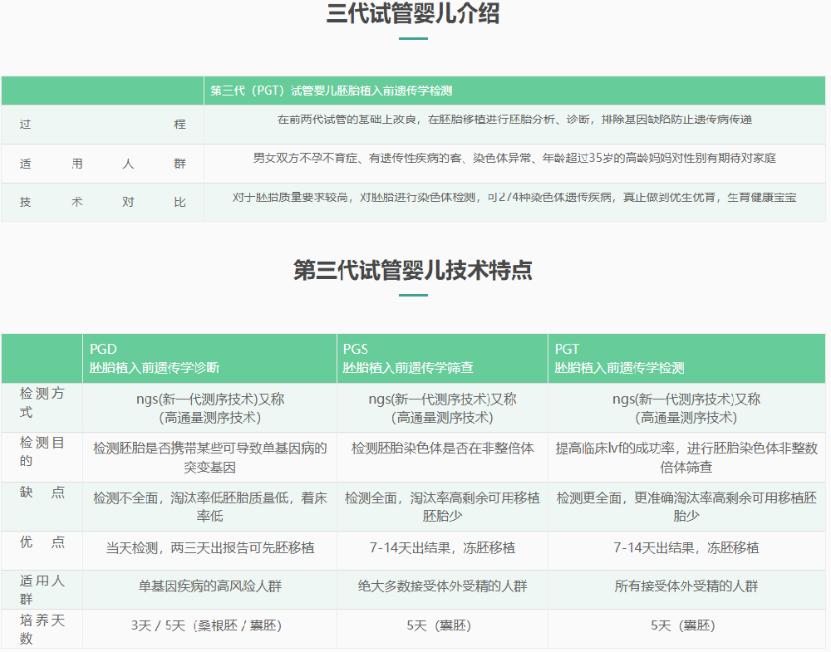Select the 绝大多数接受体外受精的人群 cell
The width and height of the screenshot is (831, 652).
(442, 586)
